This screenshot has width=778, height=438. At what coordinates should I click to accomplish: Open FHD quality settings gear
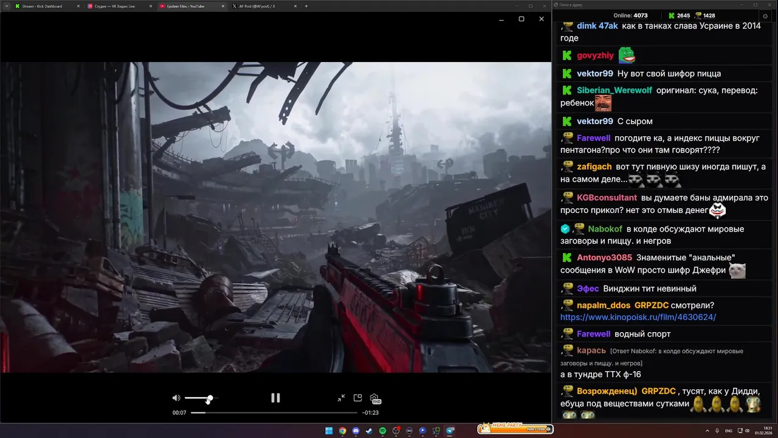tap(375, 398)
